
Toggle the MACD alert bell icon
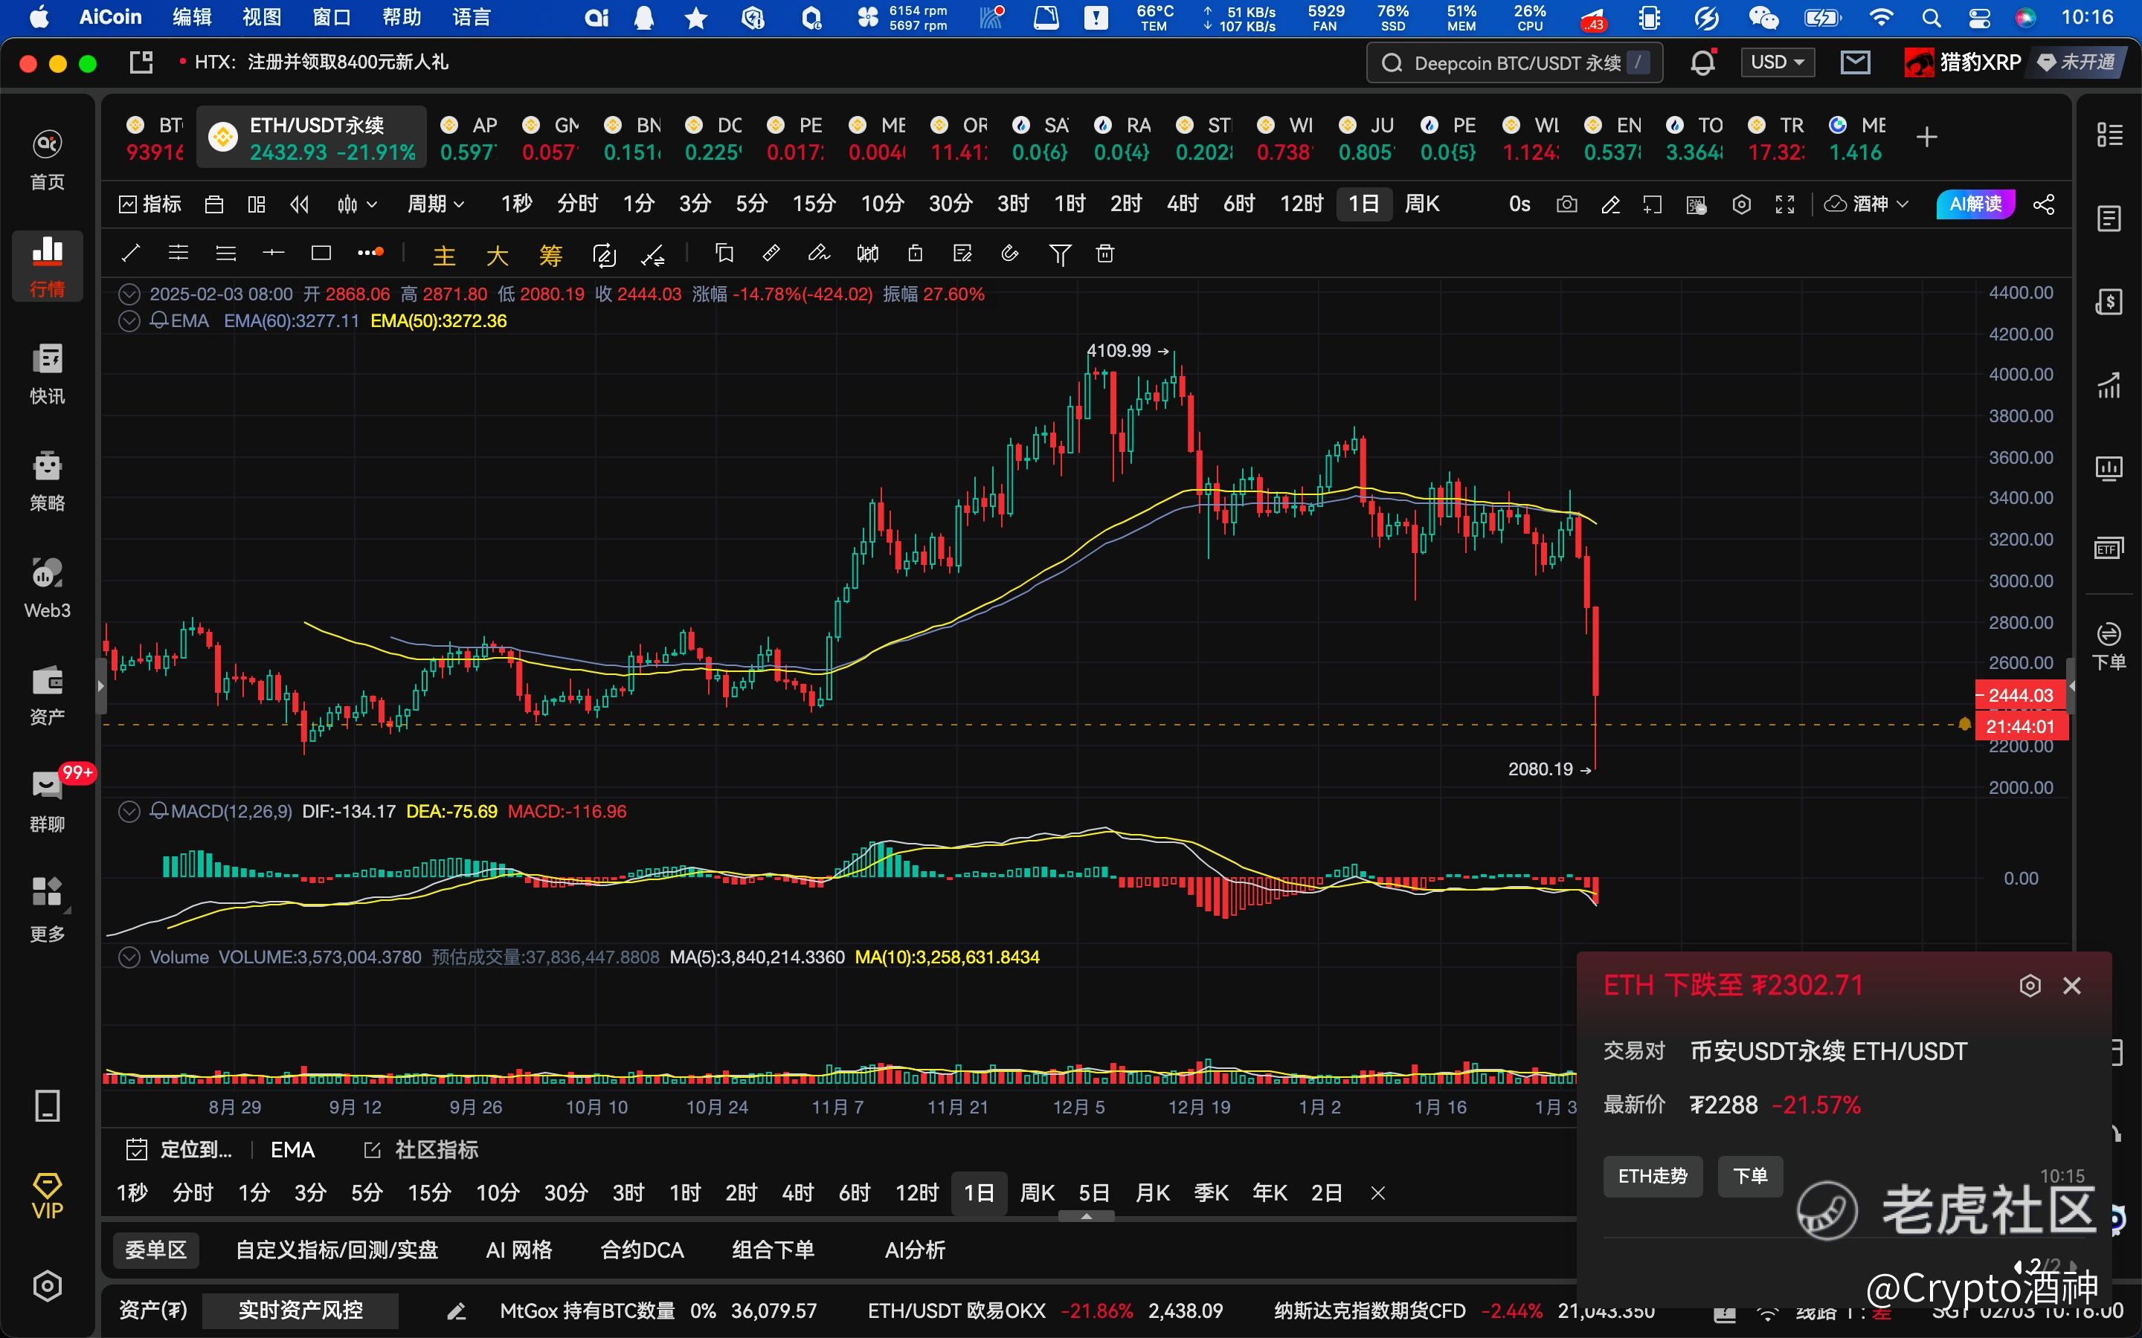[x=159, y=812]
